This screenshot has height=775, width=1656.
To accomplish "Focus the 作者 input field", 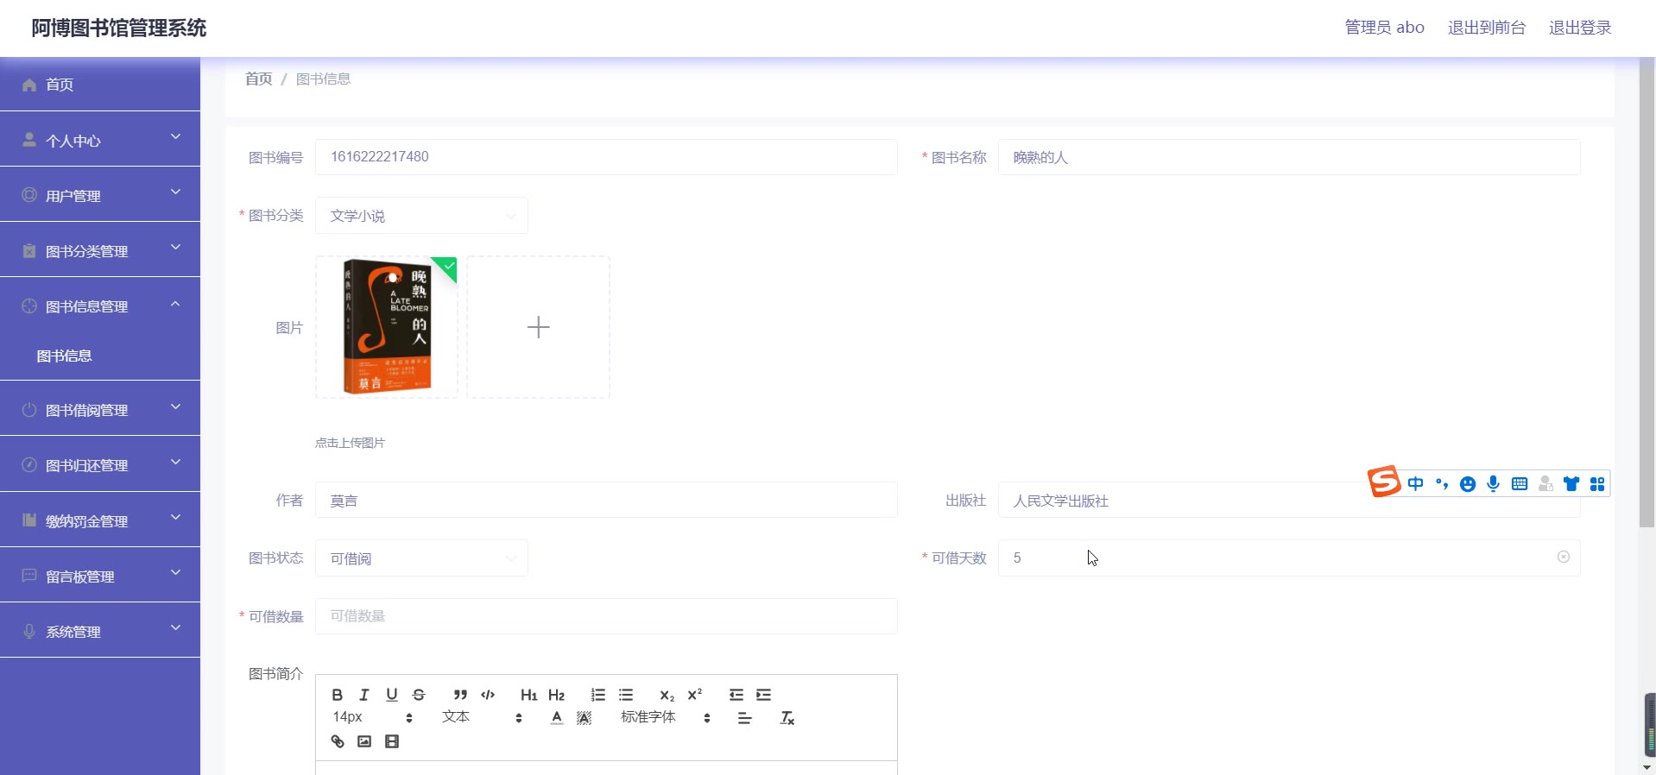I will point(606,500).
